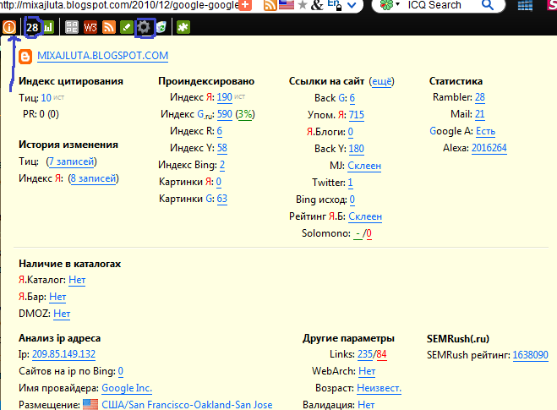Click the ampersand icon in address bar

point(317,5)
